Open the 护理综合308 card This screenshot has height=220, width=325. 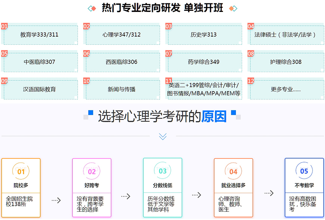click(x=286, y=62)
